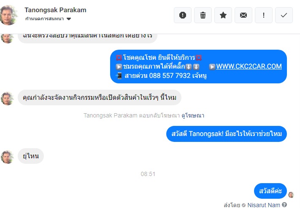Click the 08:51 timestamp
This screenshot has width=300, height=208.
(x=148, y=174)
